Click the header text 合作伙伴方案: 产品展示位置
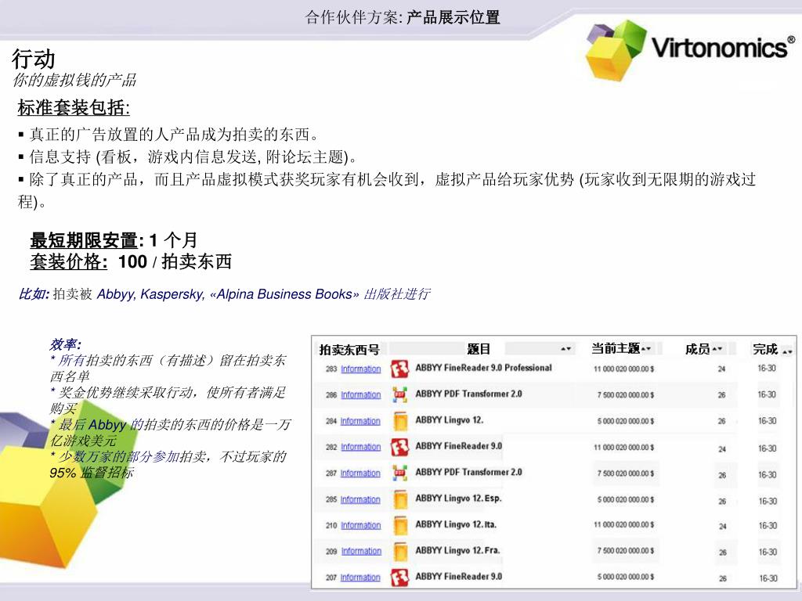This screenshot has height=601, width=802. [403, 17]
